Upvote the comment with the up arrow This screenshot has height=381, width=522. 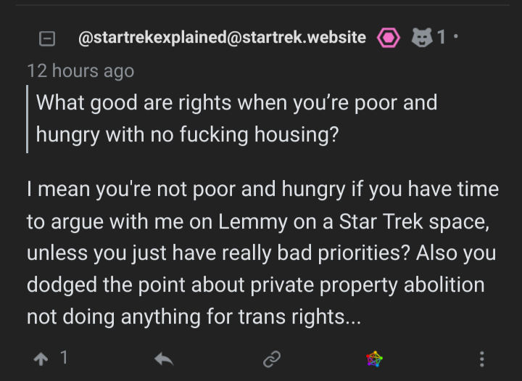tap(41, 359)
